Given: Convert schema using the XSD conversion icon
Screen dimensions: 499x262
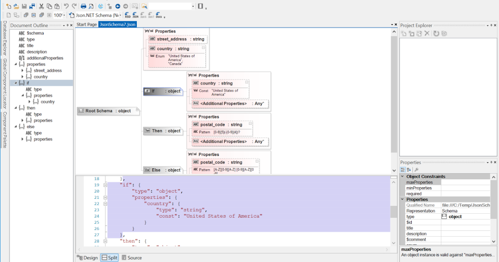Looking at the screenshot, I should (128, 14).
